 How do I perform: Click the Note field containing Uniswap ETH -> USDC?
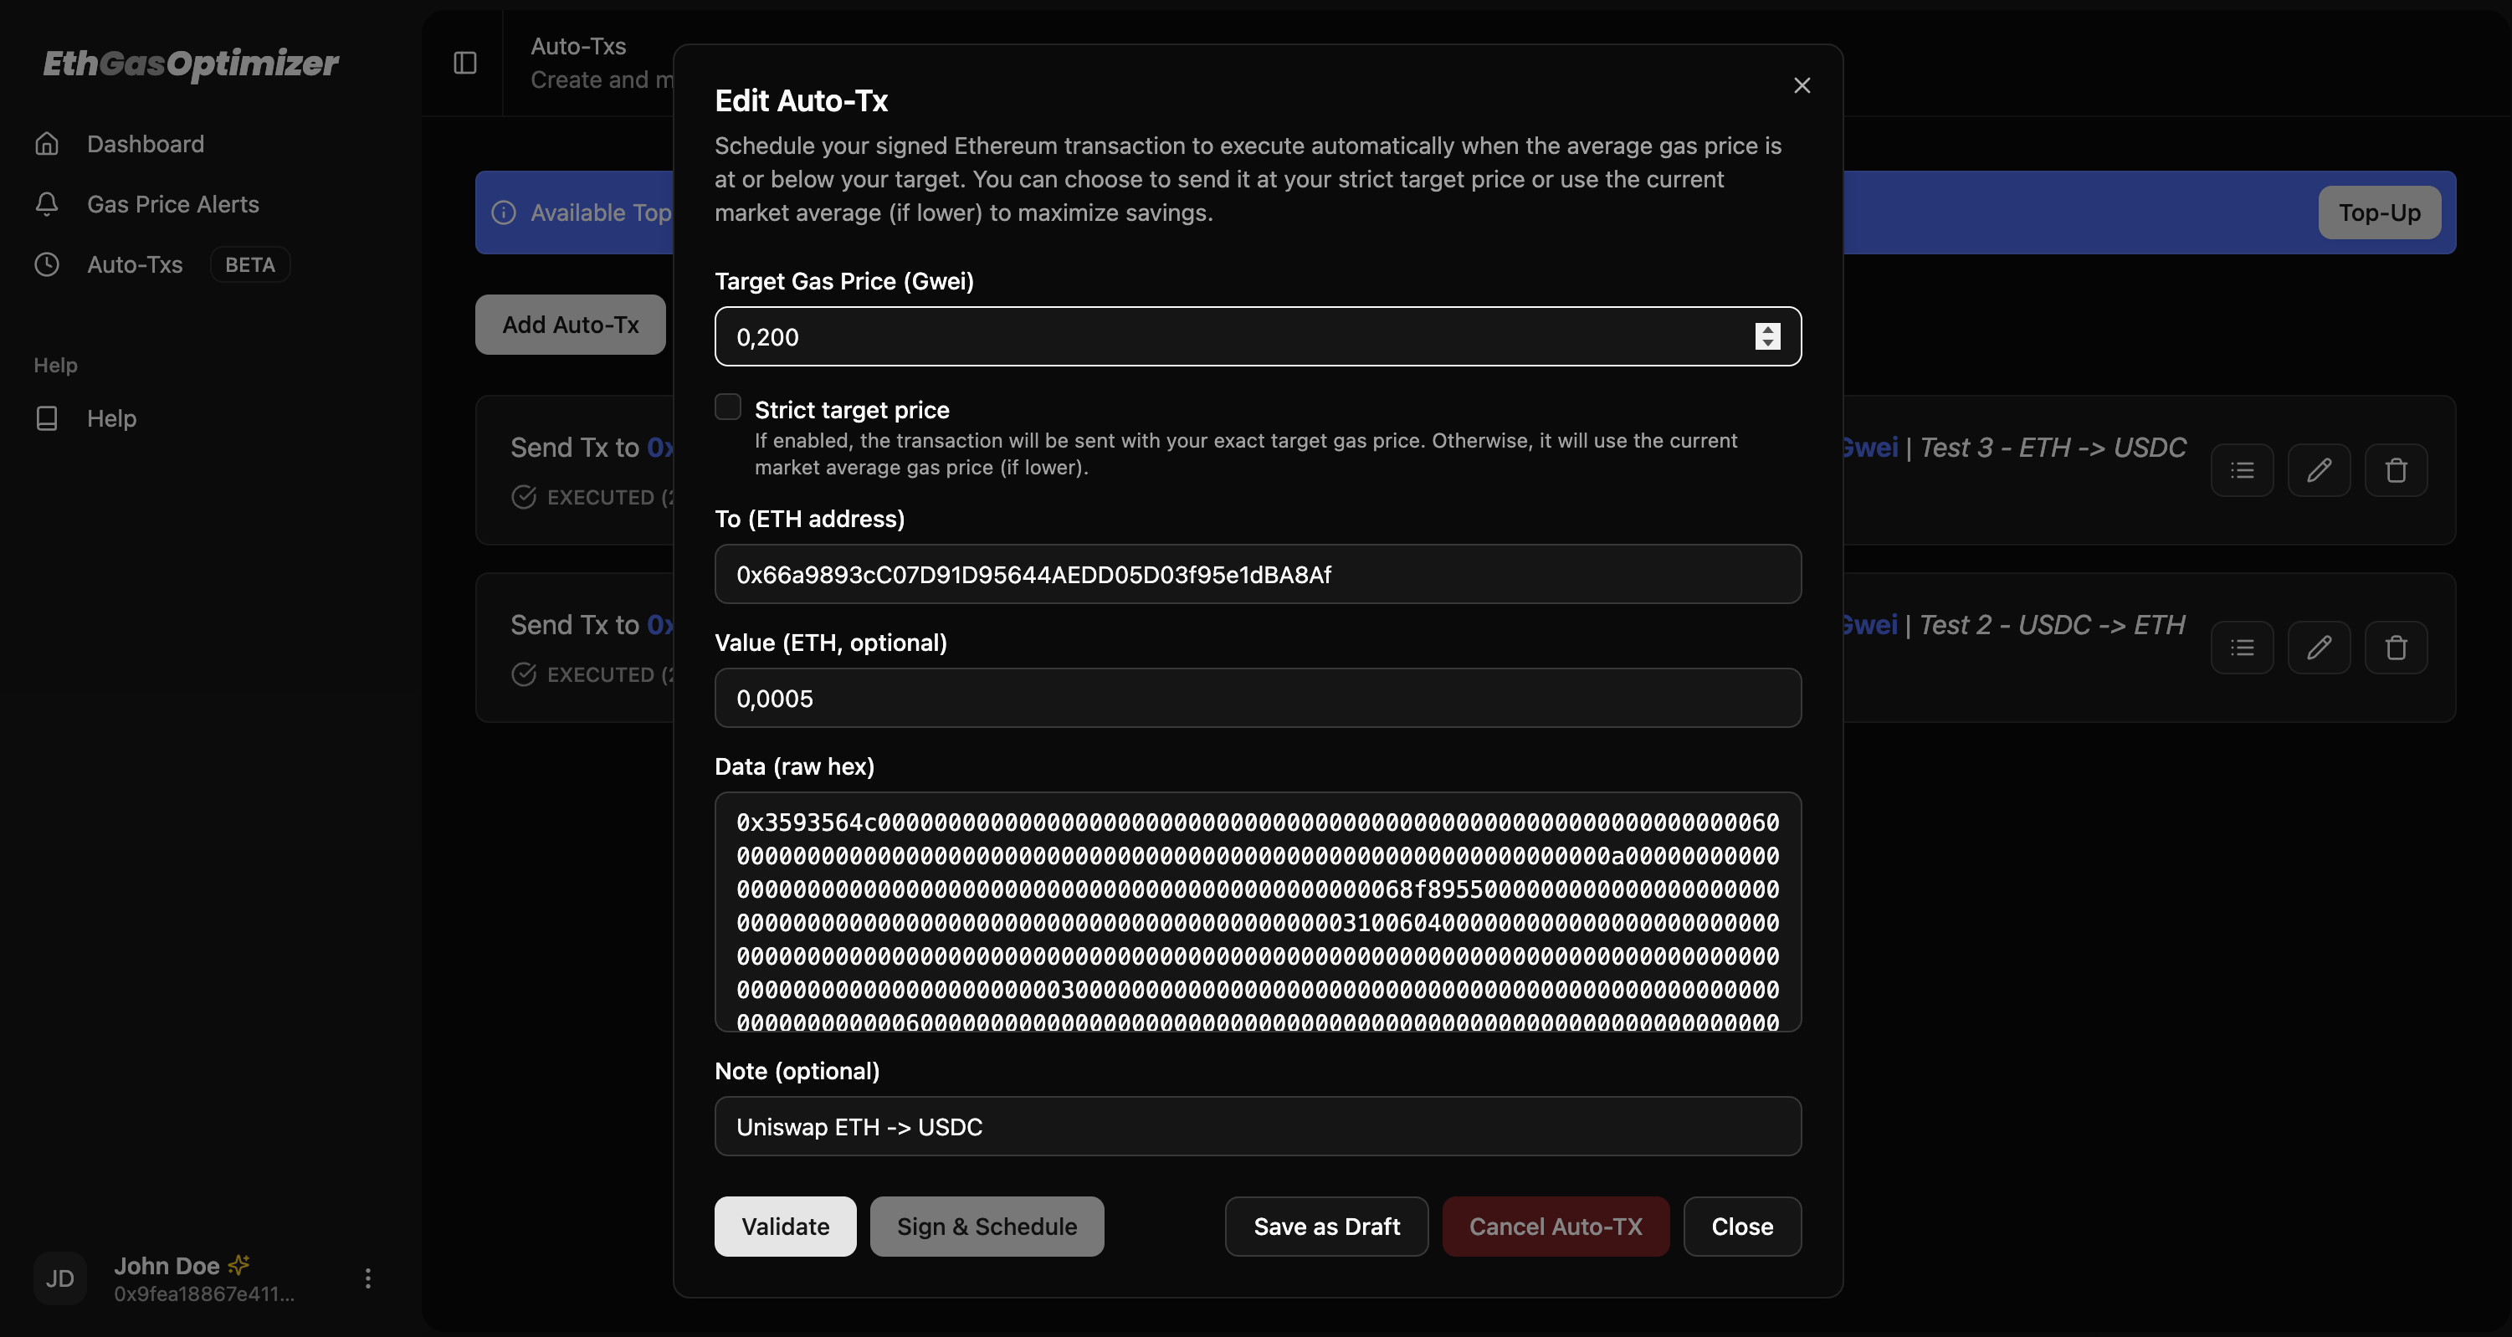[1257, 1126]
